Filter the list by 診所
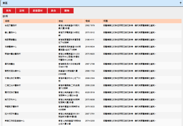This screenshot has width=183, height=126. pos(22,11)
